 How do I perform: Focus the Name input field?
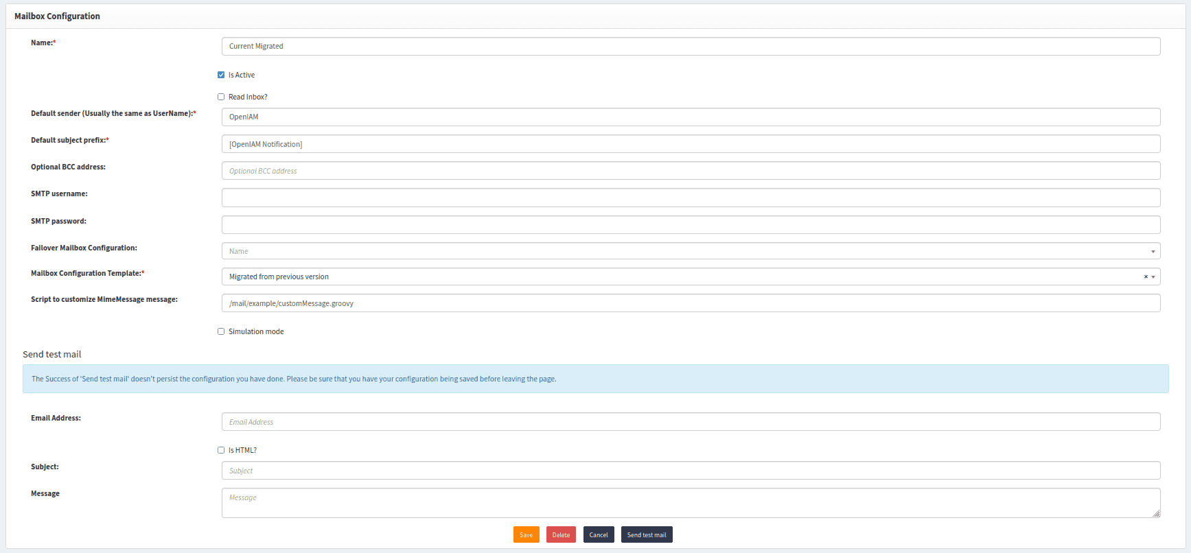coord(690,46)
